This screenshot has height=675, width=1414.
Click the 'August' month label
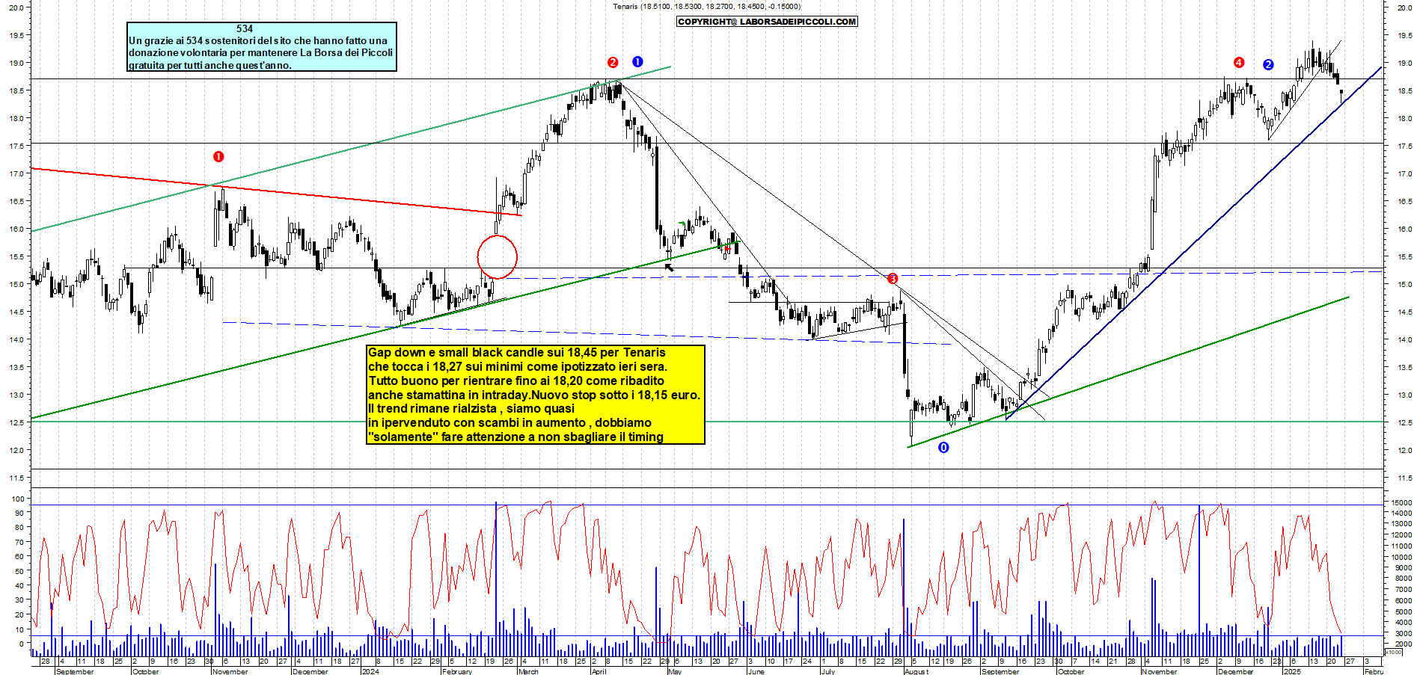pos(916,671)
